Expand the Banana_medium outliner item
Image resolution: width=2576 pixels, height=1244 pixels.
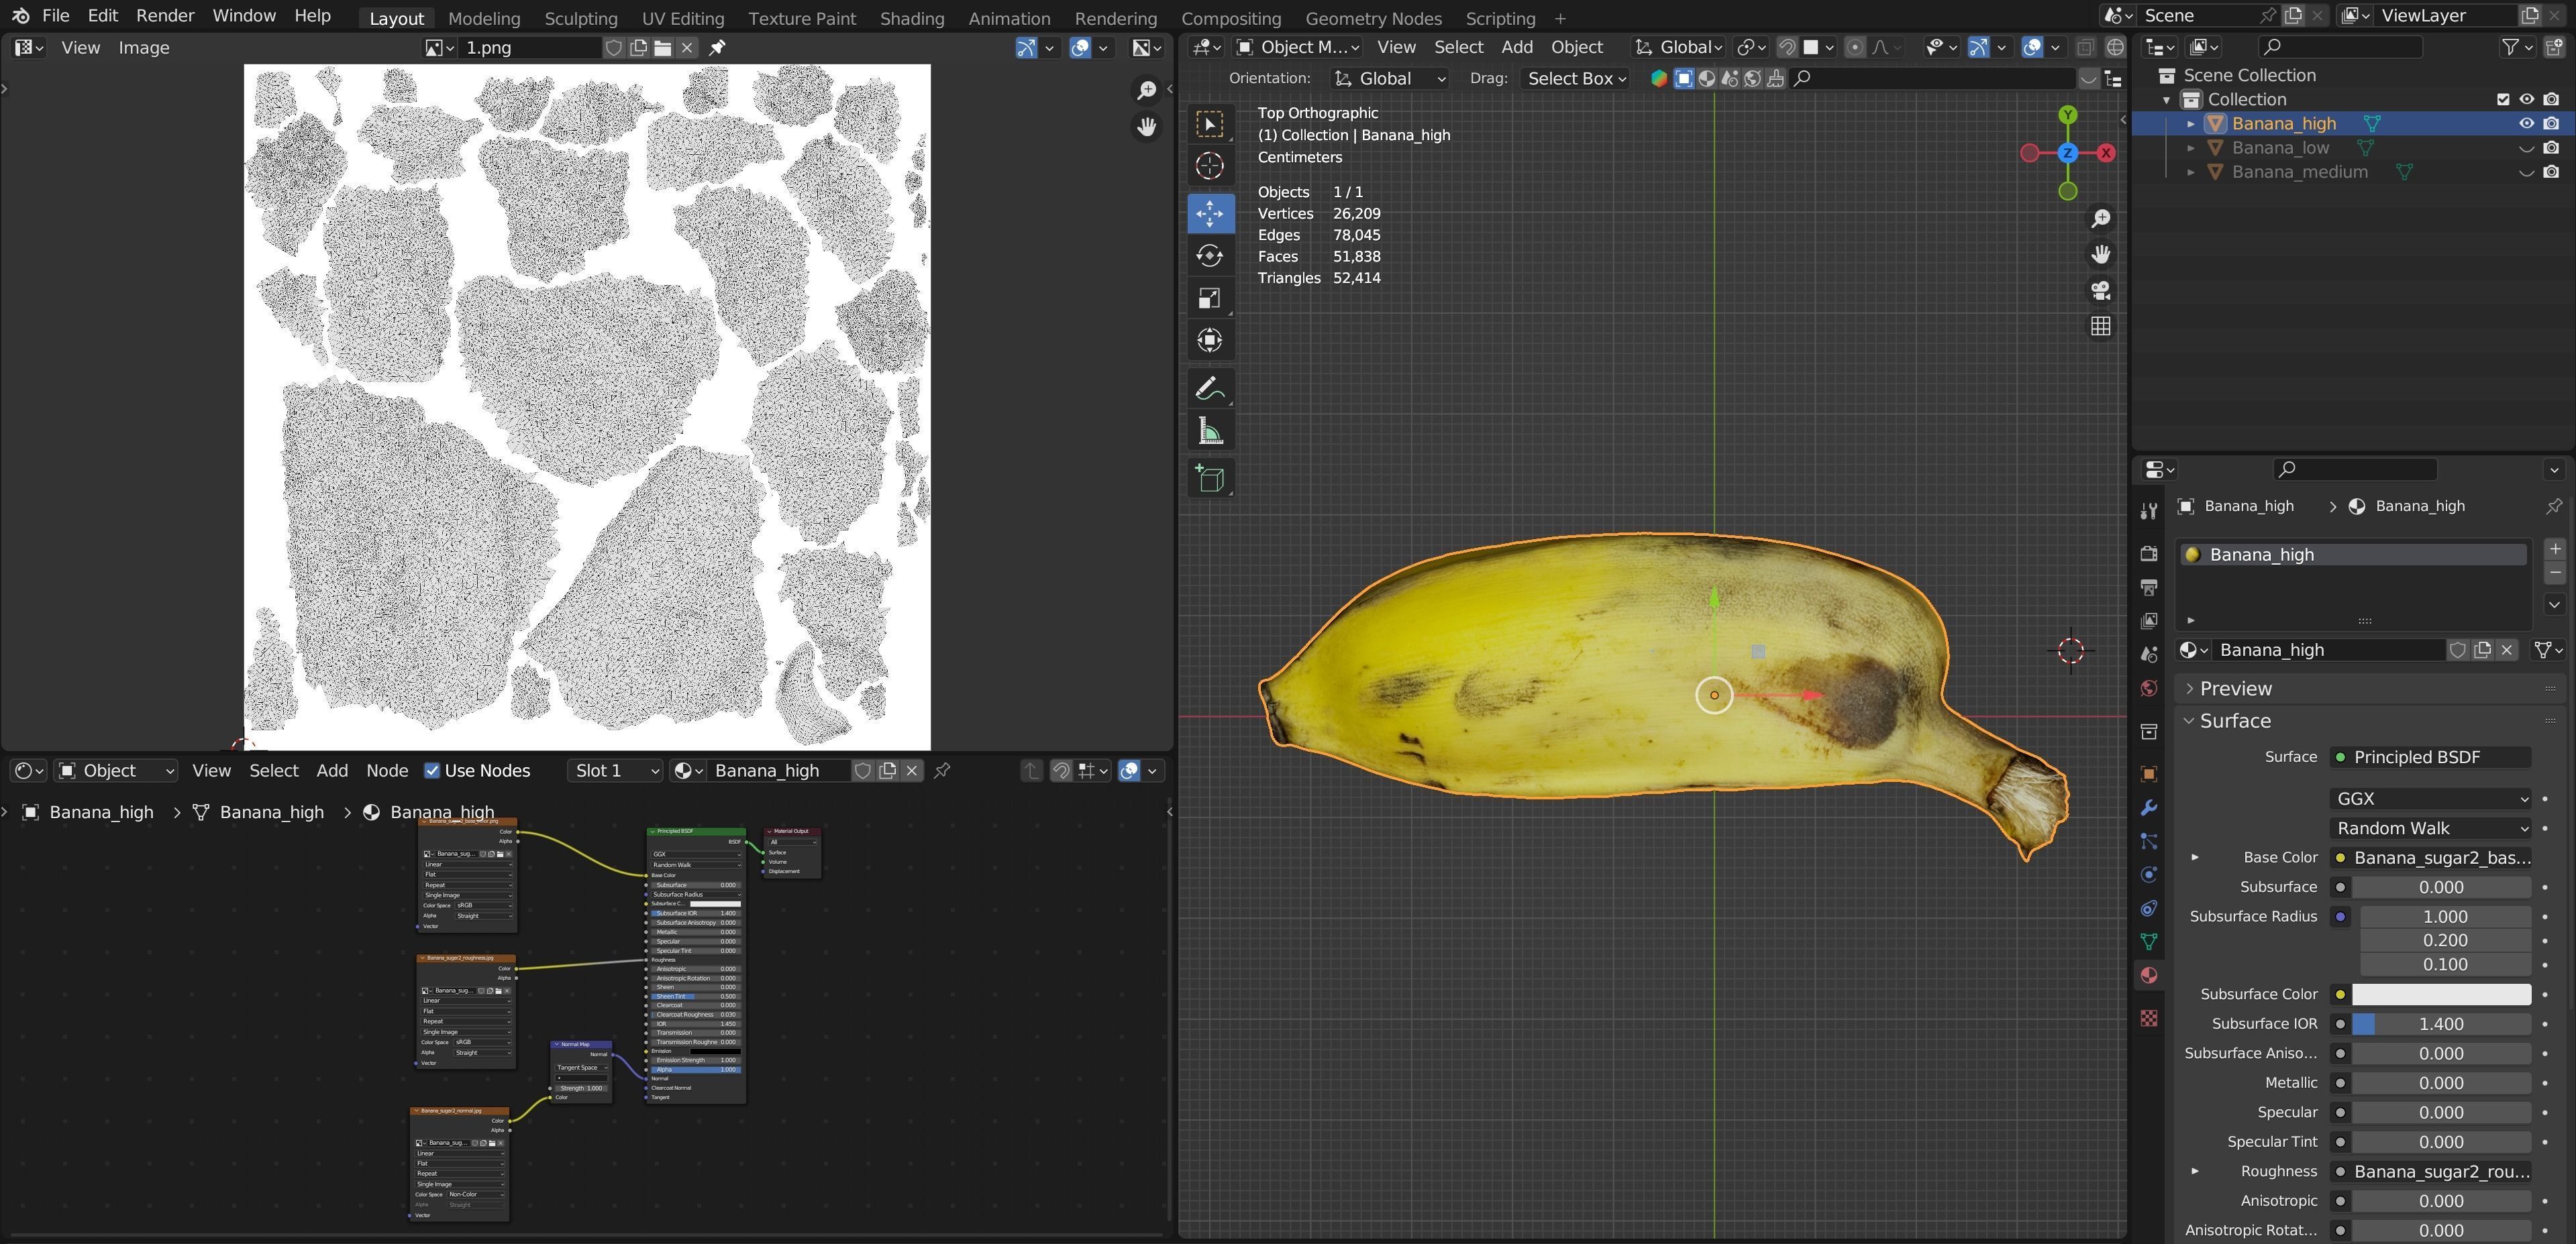pos(2190,172)
